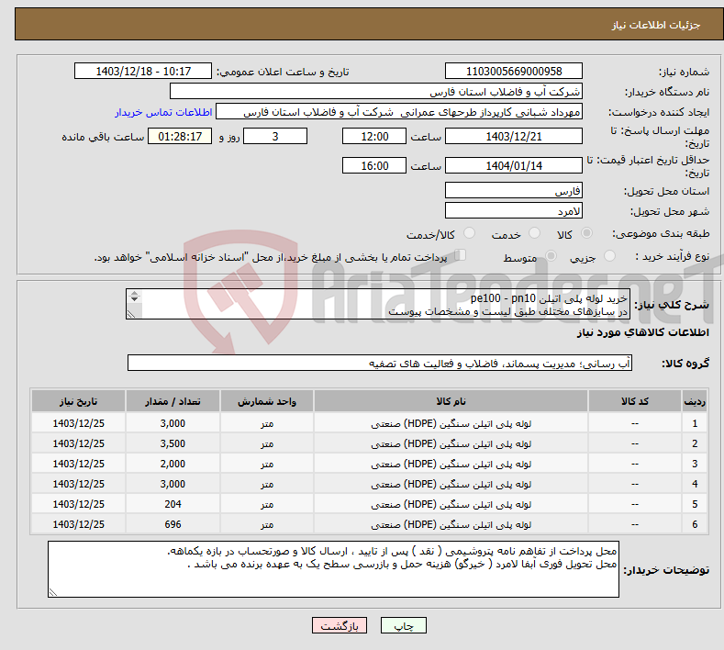Click the description box scroll up arrow
Viewport: 724px width, 650px height.
[134, 294]
